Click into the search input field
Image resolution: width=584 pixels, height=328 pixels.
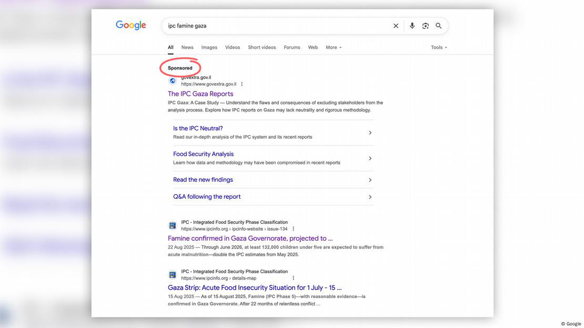click(274, 26)
